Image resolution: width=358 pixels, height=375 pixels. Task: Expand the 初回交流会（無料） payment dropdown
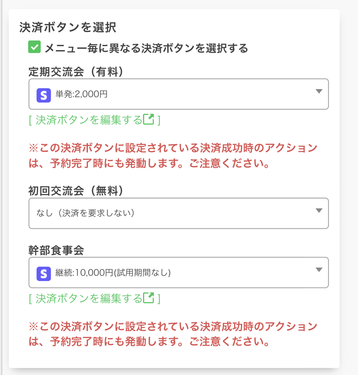click(x=178, y=213)
